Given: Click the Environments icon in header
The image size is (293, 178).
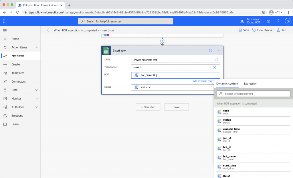Looking at the screenshot, I should (242, 21).
